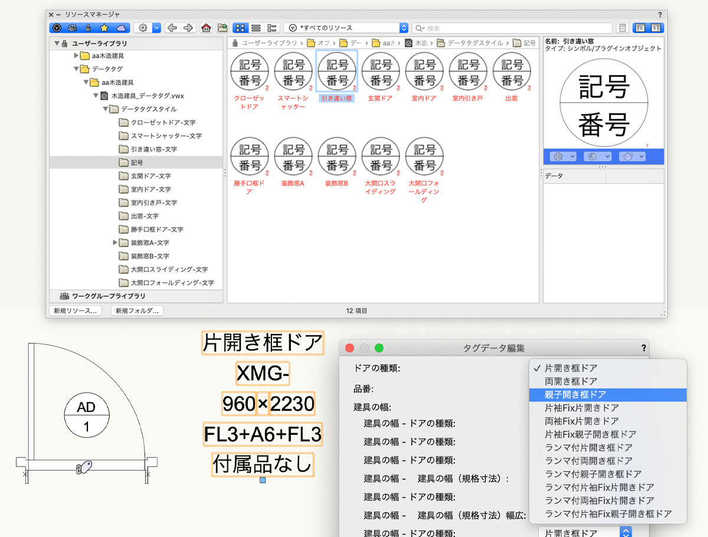
Task: Click the 新規フォルダ... button
Action: click(137, 311)
